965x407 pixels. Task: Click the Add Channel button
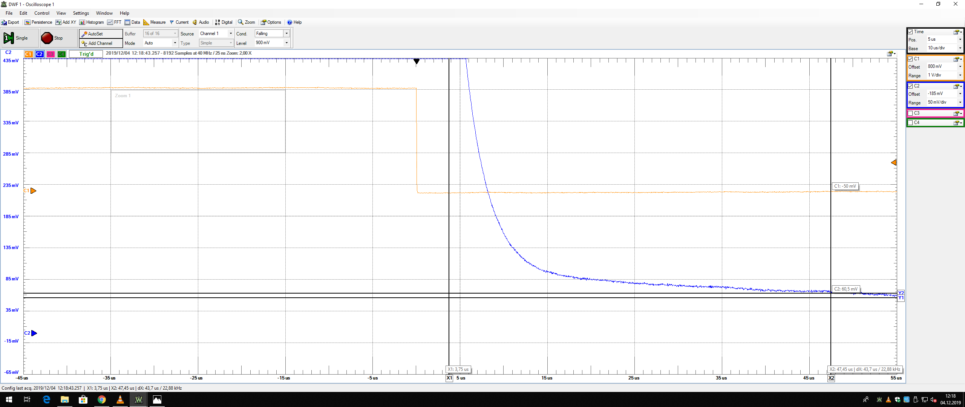coord(101,43)
